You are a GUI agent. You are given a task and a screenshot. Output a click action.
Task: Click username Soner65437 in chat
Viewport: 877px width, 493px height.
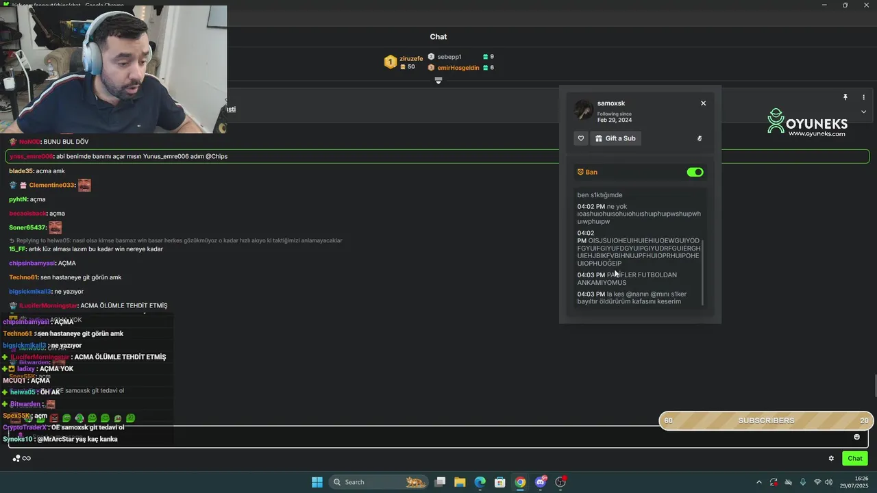pyautogui.click(x=27, y=227)
